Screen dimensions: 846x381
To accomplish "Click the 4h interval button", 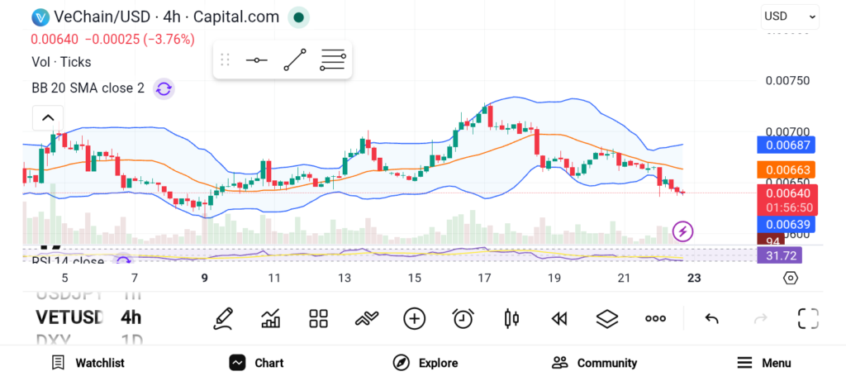I will 131,317.
